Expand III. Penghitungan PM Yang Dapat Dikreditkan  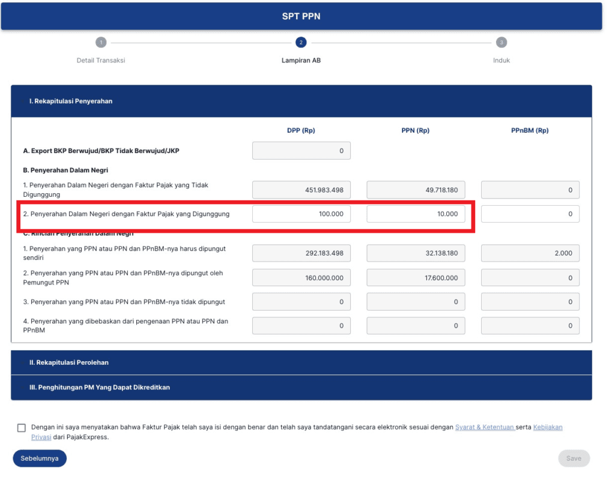click(301, 388)
